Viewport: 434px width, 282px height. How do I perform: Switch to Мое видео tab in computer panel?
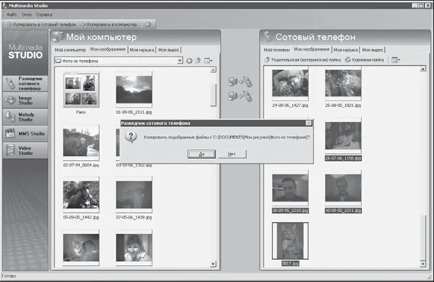(x=168, y=49)
